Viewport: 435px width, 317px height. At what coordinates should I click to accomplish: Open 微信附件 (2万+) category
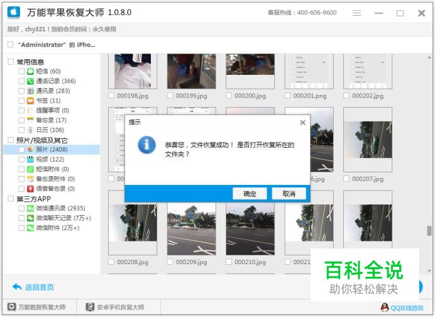click(x=57, y=228)
